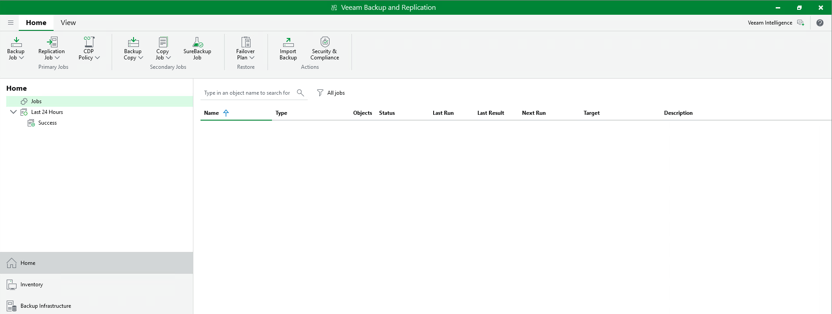Image resolution: width=832 pixels, height=314 pixels.
Task: Minimize the Veeam window
Action: tap(778, 8)
